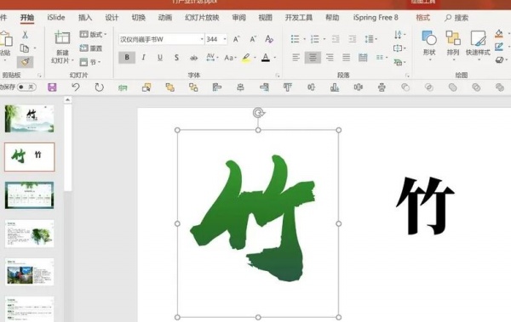Select first slide thumbnail with bamboo cover
The height and width of the screenshot is (322, 511).
(x=29, y=119)
